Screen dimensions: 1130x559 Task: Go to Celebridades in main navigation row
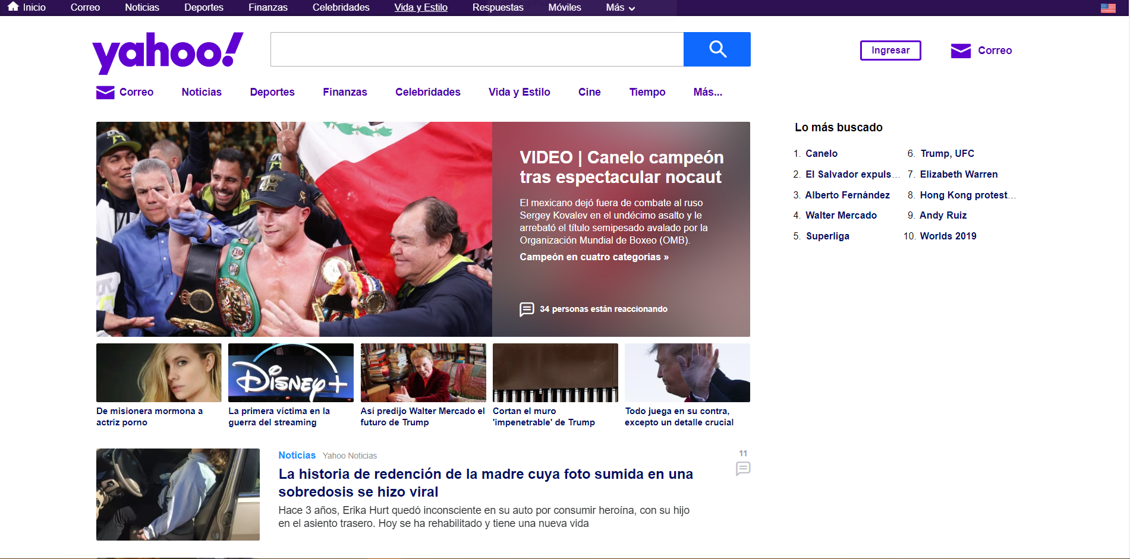[428, 92]
